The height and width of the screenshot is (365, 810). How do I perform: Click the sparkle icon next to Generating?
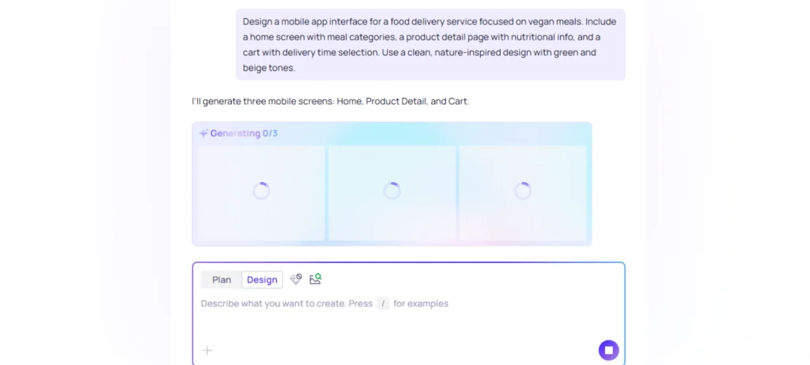pyautogui.click(x=203, y=133)
